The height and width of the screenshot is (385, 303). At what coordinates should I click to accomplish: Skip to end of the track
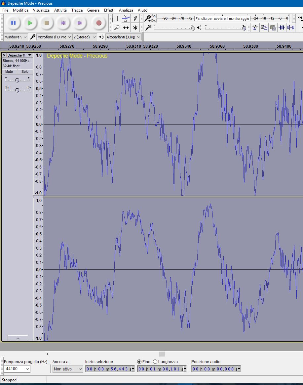click(x=80, y=23)
